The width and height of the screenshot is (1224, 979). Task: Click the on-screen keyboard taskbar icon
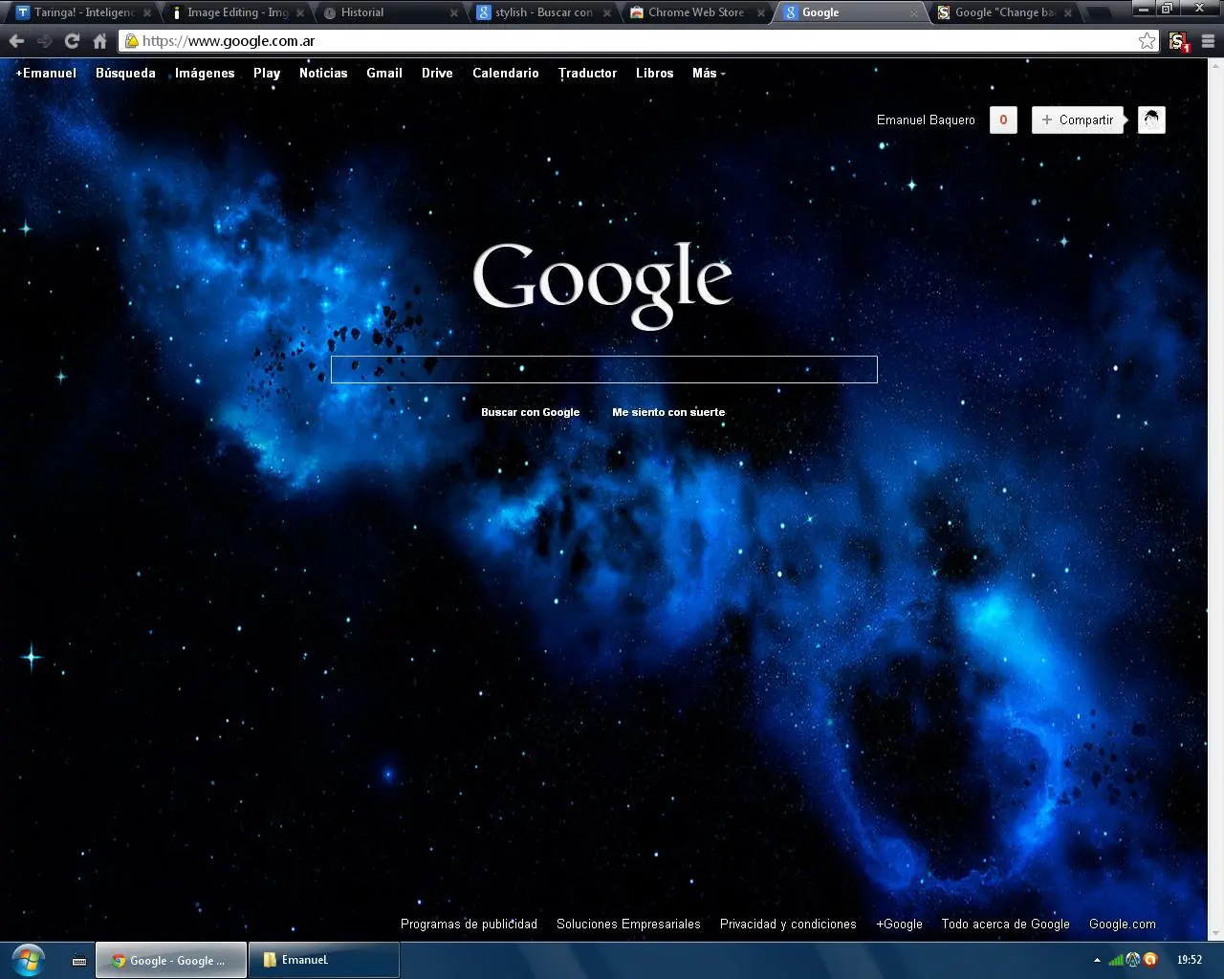coord(79,961)
